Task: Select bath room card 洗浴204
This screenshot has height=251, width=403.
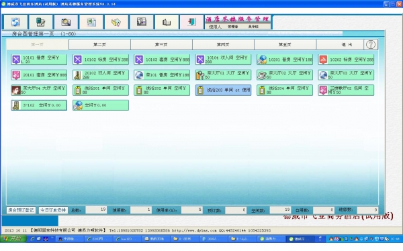Action: tap(285, 90)
